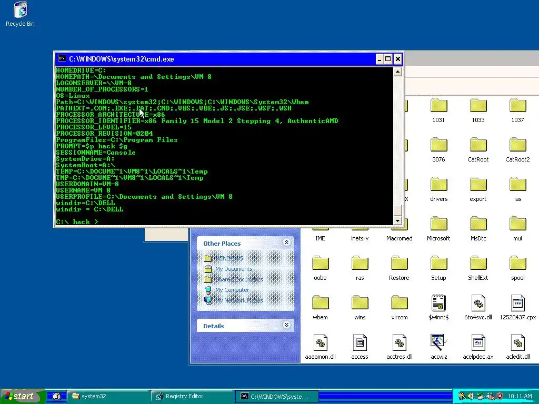
Task: Click the cmd.exe window title bar
Action: tap(220, 59)
